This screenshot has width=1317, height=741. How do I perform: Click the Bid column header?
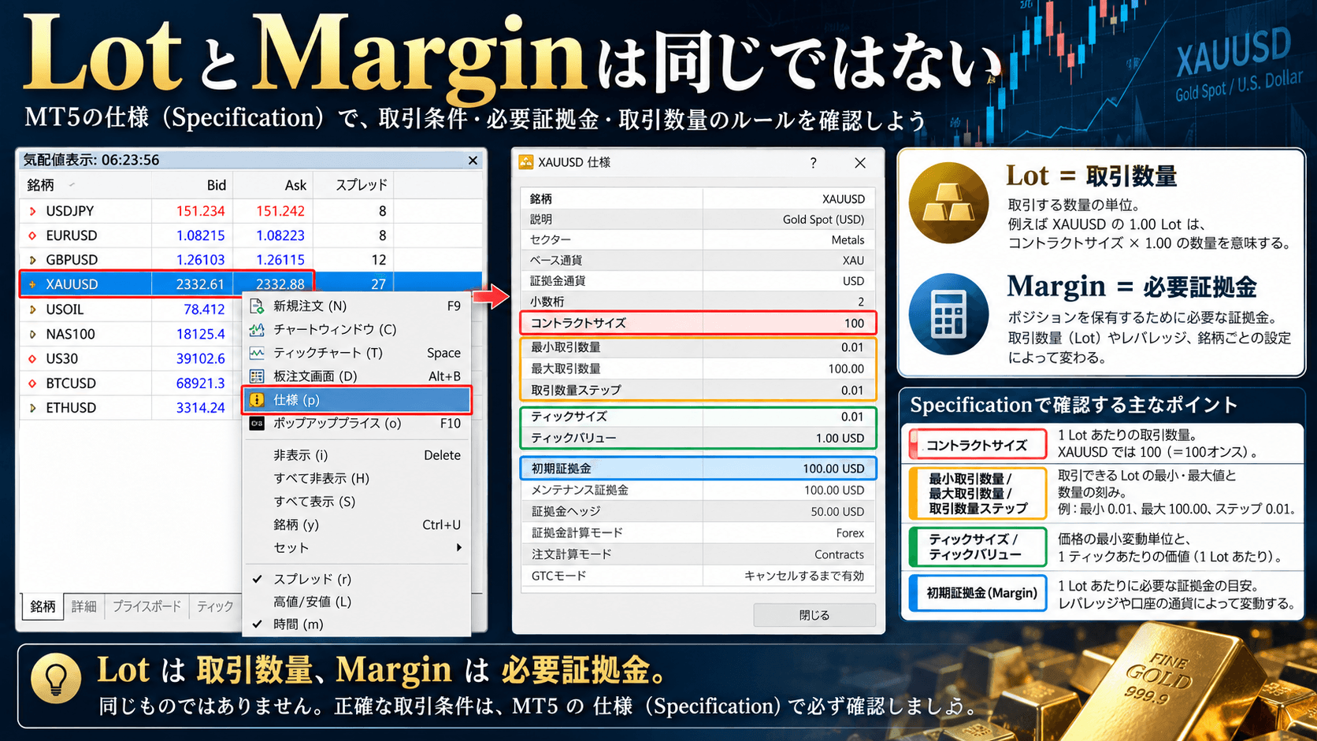(192, 185)
